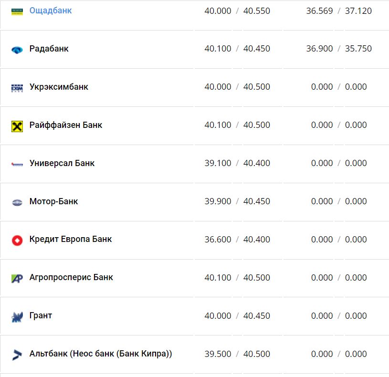The height and width of the screenshot is (377, 389).
Task: Click the Грант bank logo icon
Action: point(17,317)
